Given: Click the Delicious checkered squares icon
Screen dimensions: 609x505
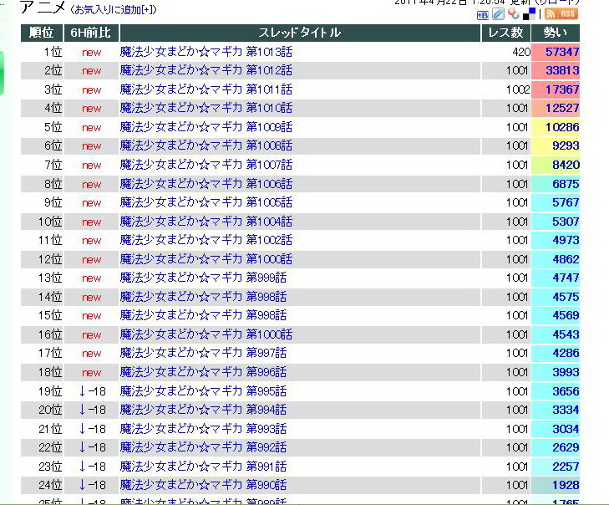Looking at the screenshot, I should pos(530,14).
